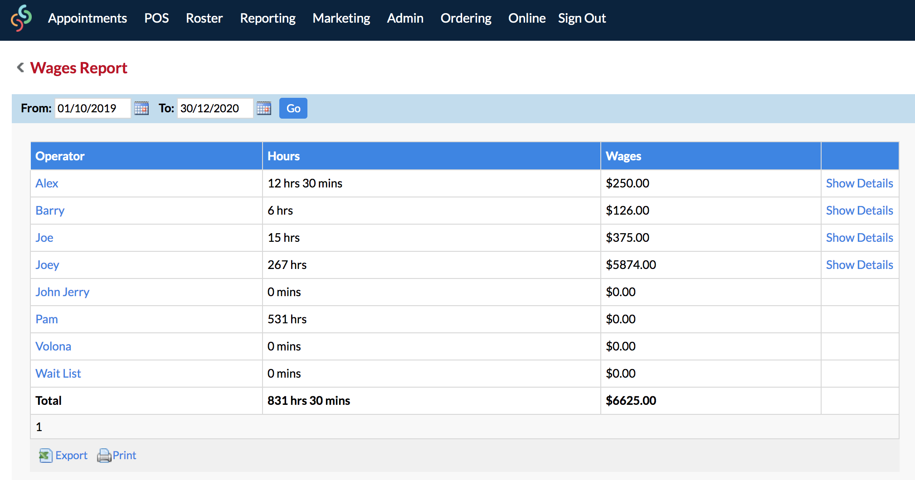Open the Admin menu
Viewport: 915px width, 480px height.
pos(405,18)
